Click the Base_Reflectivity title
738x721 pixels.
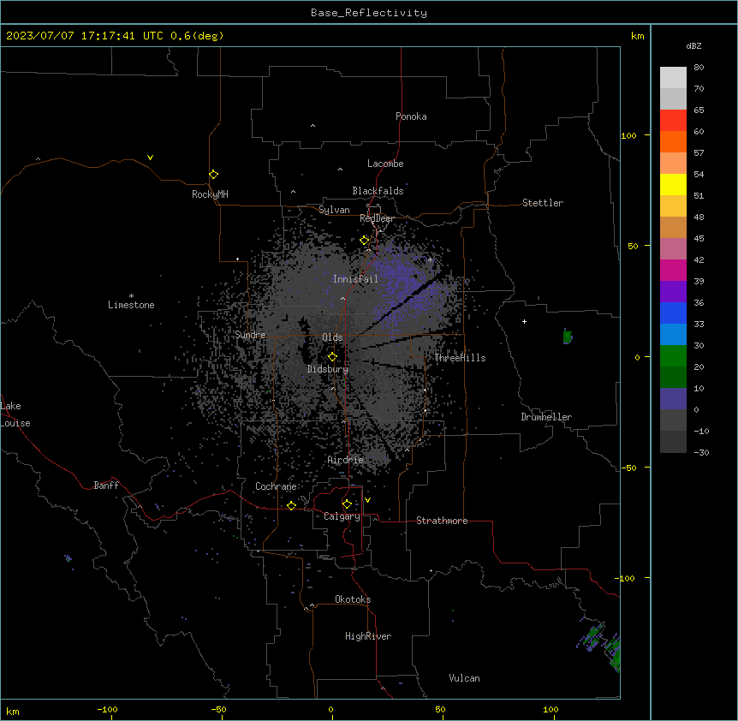[x=369, y=13]
